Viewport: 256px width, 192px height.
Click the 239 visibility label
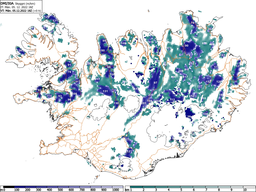point(151,95)
